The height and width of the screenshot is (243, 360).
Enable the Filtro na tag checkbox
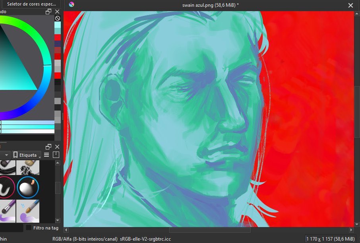[29, 227]
